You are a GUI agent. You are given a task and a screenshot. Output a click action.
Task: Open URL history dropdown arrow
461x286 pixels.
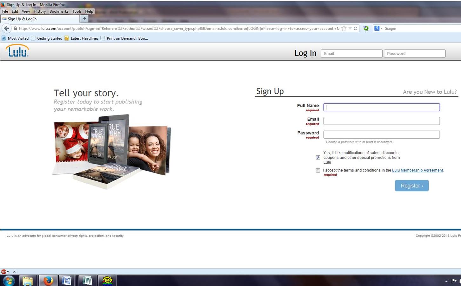[x=350, y=29]
